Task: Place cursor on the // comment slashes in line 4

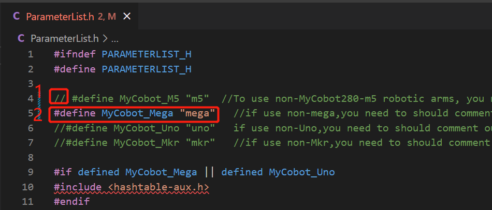Action: tap(59, 98)
